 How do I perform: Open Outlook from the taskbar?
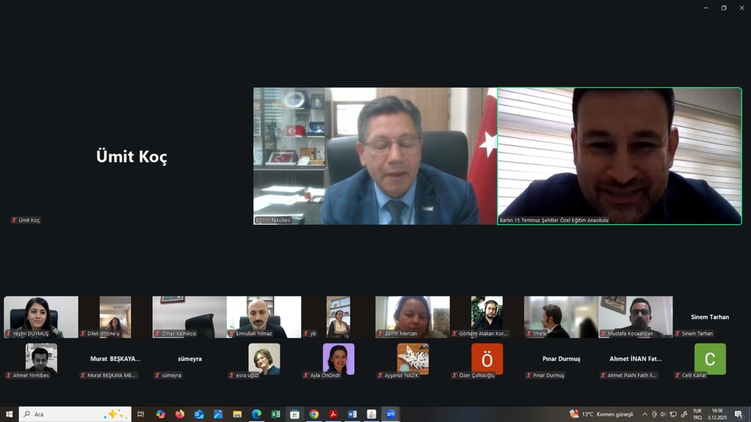(x=199, y=414)
